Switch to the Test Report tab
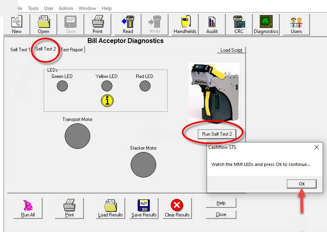Image resolution: width=327 pixels, height=232 pixels. pyautogui.click(x=72, y=50)
